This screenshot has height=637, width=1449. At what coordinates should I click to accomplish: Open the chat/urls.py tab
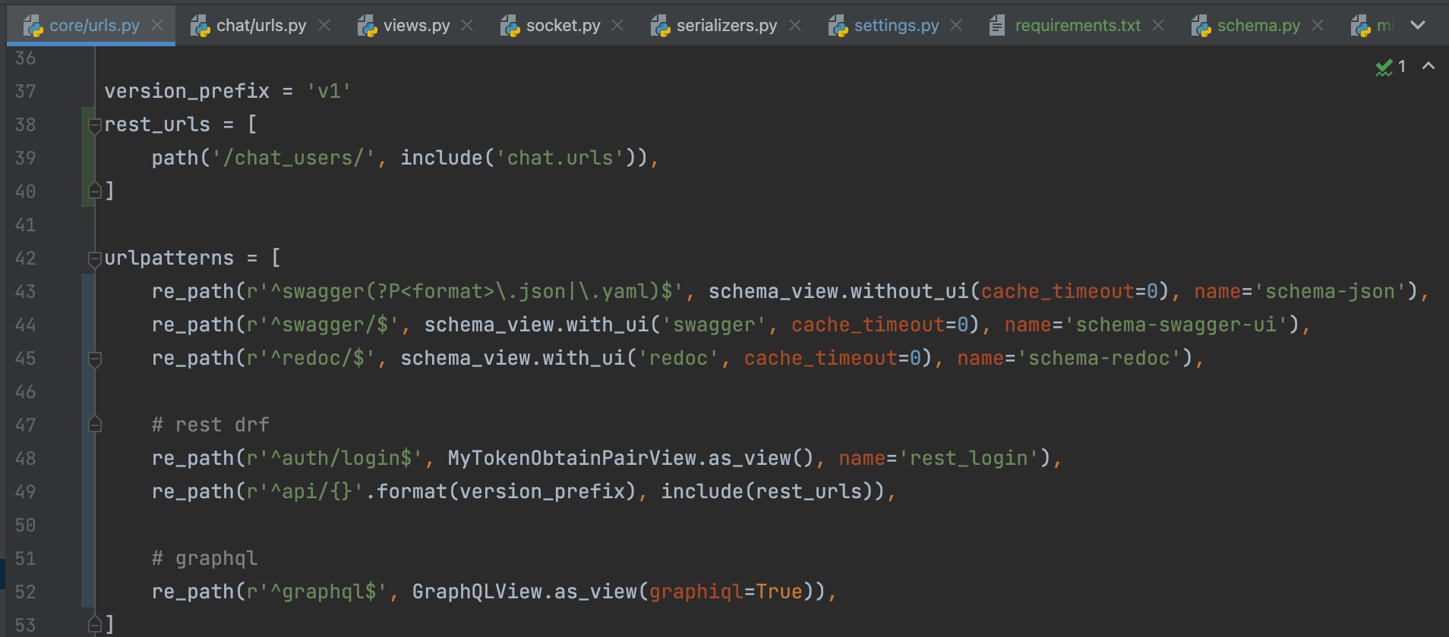click(261, 26)
